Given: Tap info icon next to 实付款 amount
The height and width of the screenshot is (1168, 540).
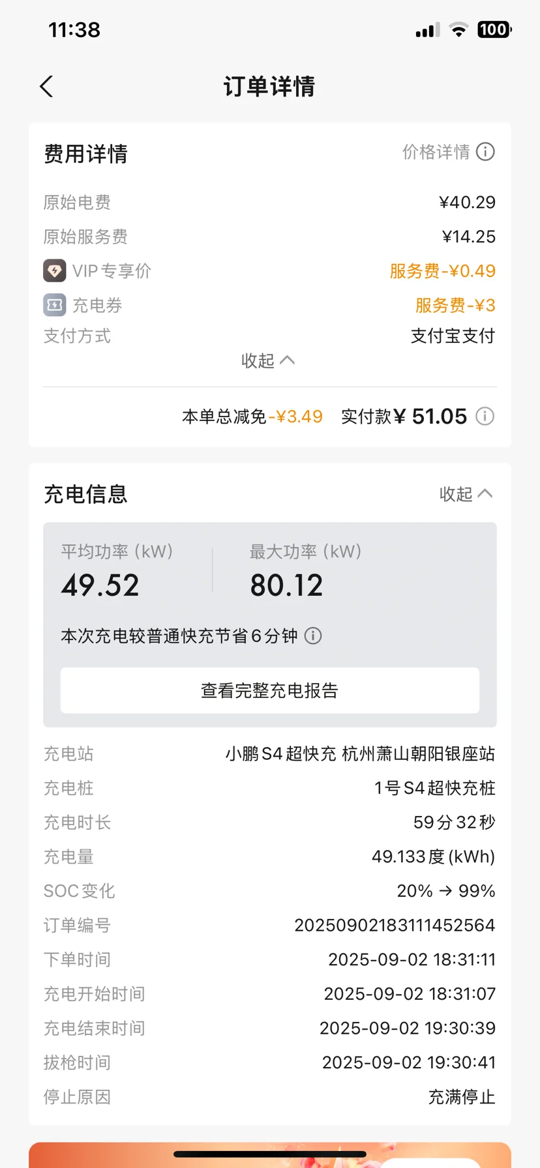Looking at the screenshot, I should pos(485,416).
